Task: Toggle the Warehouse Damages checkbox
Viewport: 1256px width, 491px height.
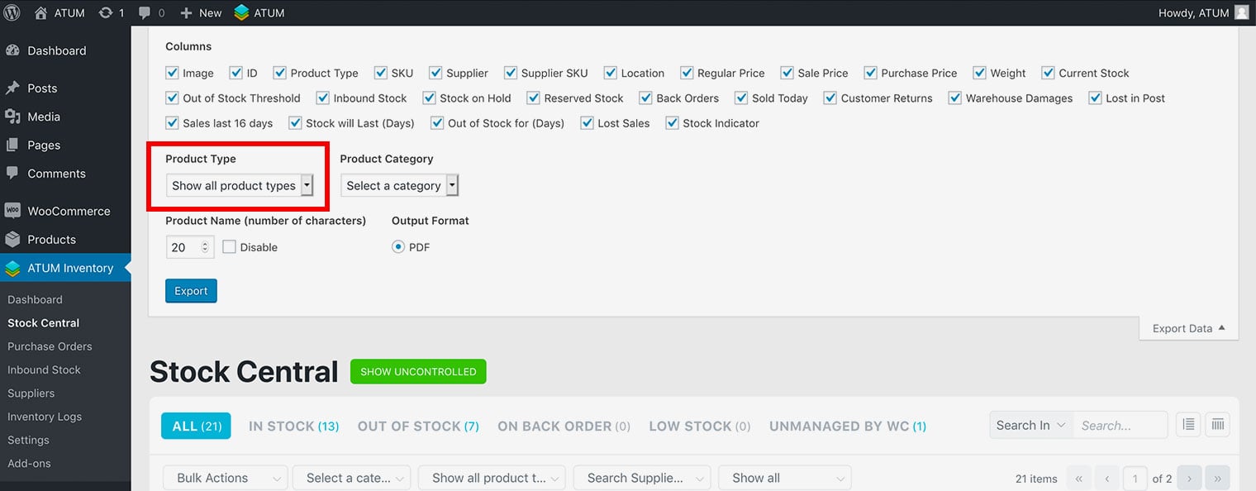Action: (x=955, y=98)
